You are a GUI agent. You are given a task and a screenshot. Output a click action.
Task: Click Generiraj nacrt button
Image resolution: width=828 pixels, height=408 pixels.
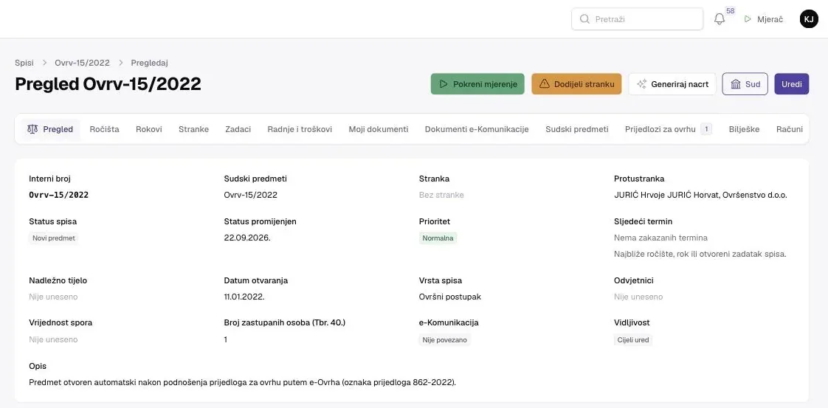tap(672, 84)
